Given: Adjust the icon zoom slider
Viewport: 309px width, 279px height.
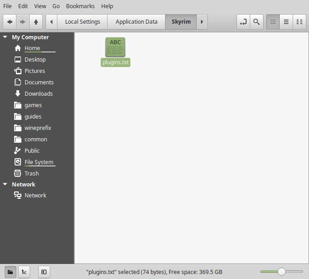Looking at the screenshot, I should tap(281, 272).
